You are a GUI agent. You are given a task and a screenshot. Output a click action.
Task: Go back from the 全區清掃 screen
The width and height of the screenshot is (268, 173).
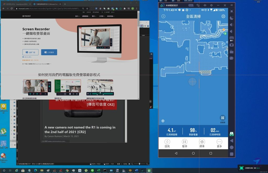pos(163,16)
